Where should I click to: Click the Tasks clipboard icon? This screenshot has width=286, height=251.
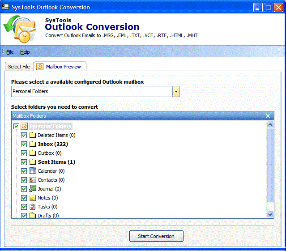(33, 207)
